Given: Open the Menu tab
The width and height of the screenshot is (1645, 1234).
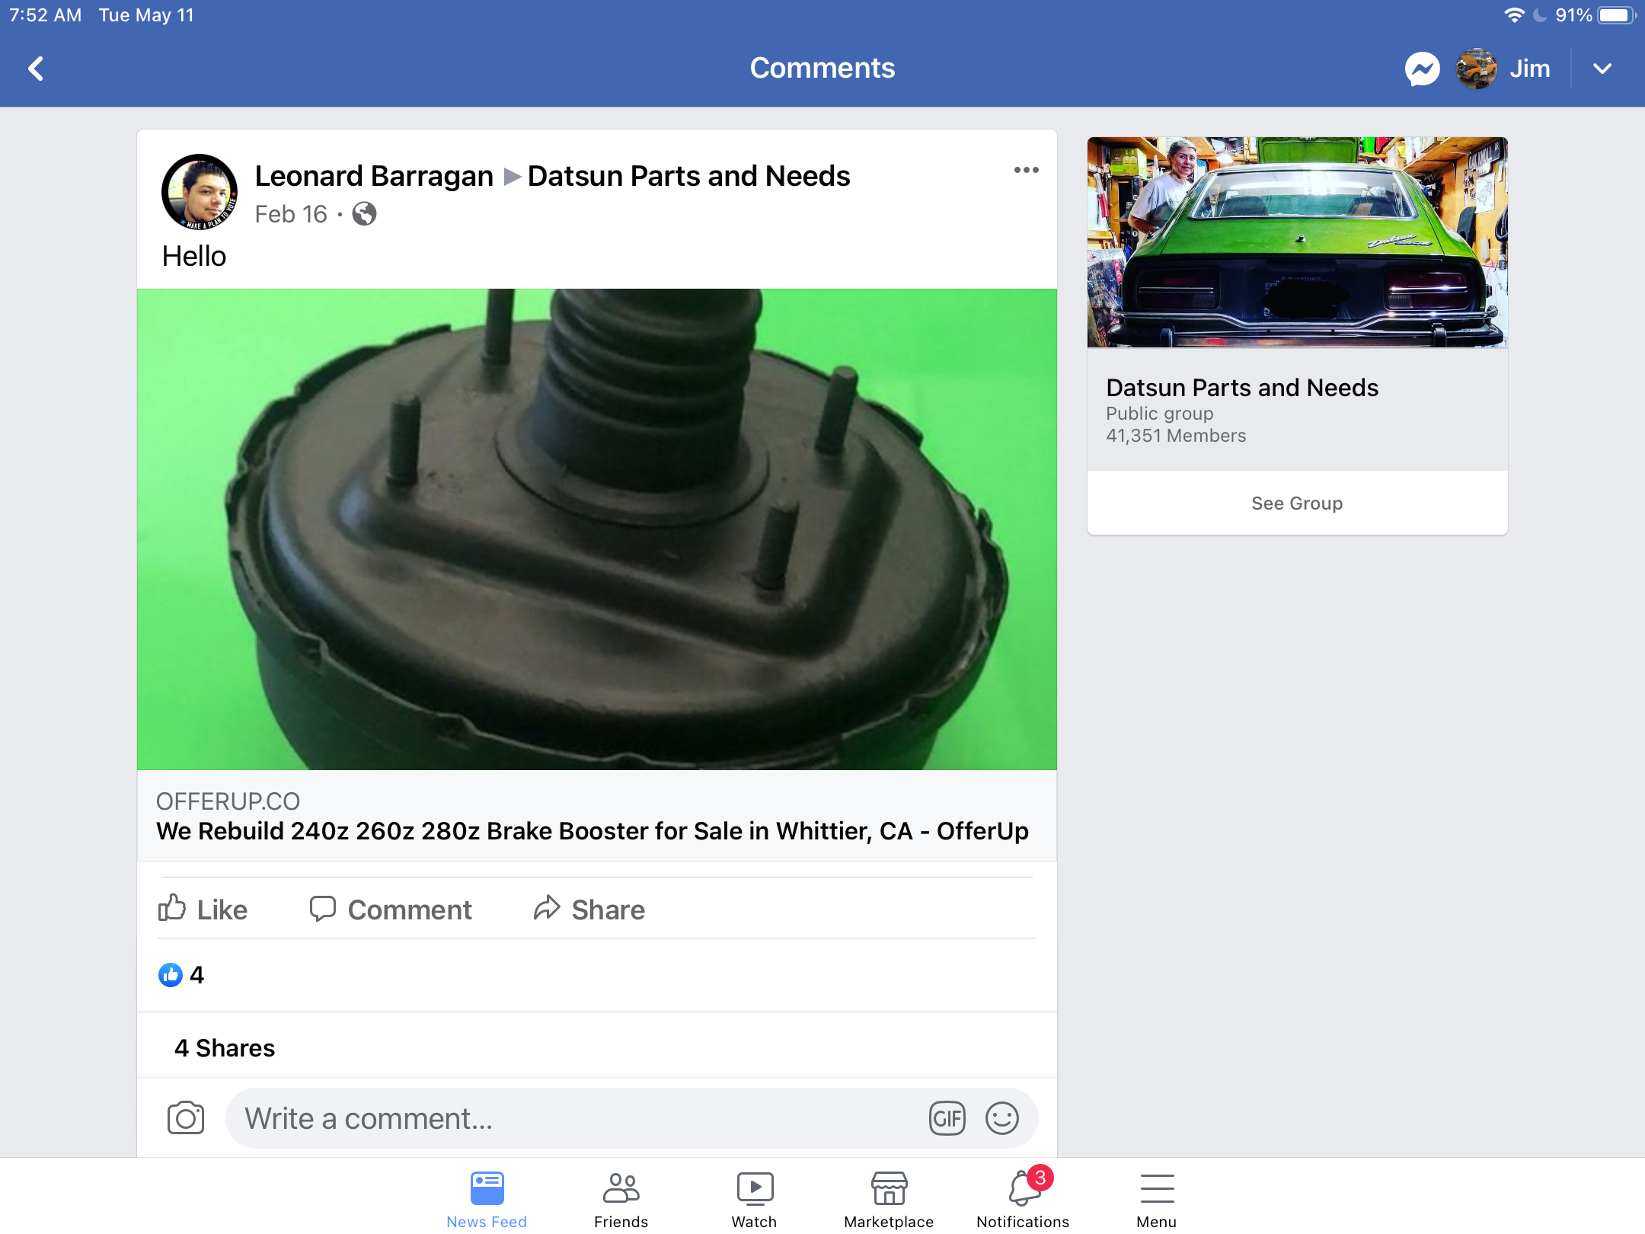Looking at the screenshot, I should click(1156, 1200).
